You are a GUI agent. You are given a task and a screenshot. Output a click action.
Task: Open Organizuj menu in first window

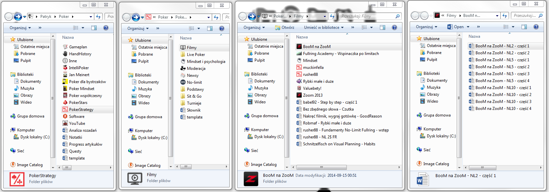(x=20, y=28)
